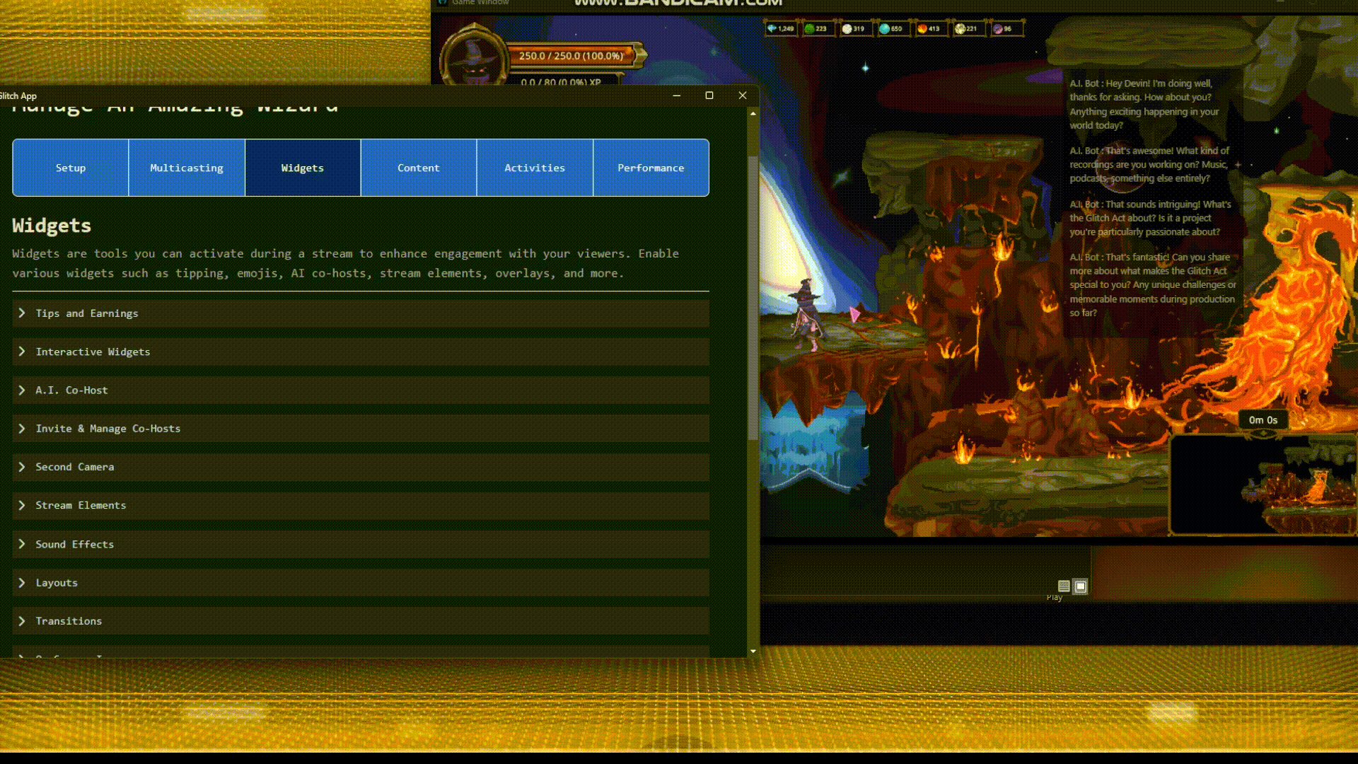Click the cyan orb resource icon showing 650
The width and height of the screenshot is (1358, 764).
pos(884,28)
